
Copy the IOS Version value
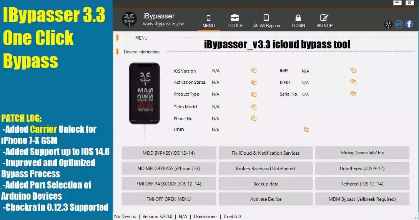254,70
